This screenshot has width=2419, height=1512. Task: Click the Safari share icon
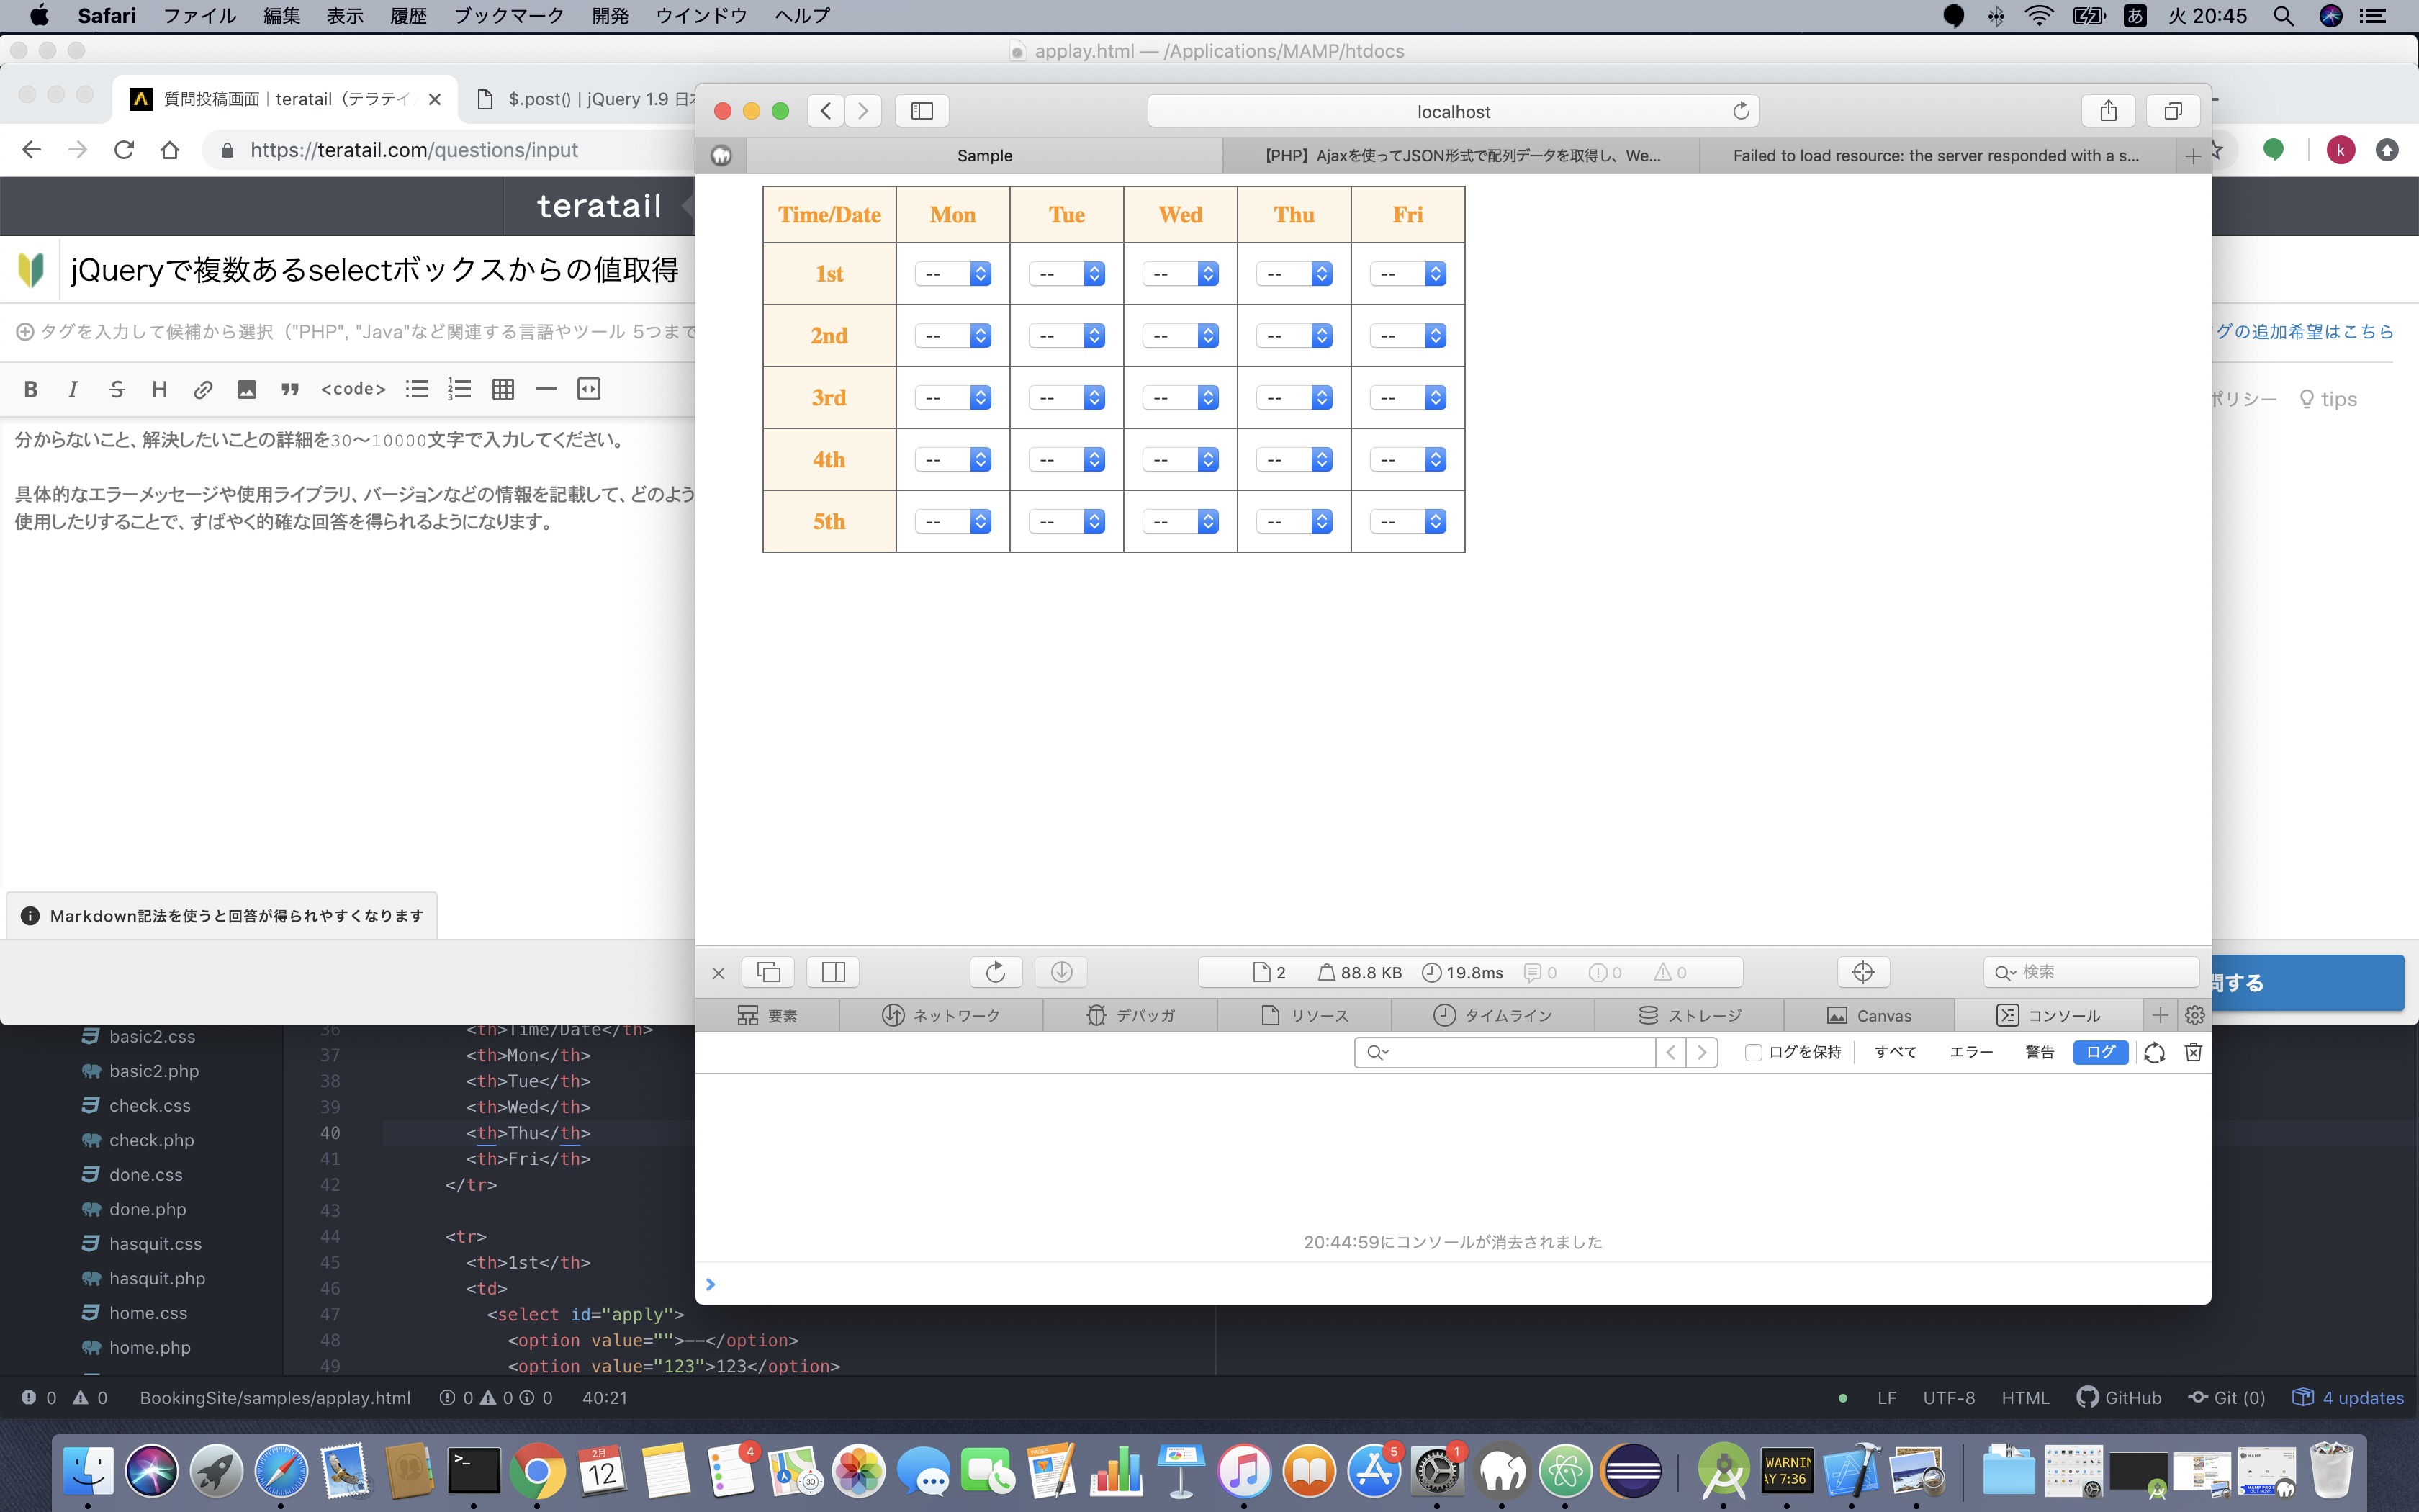2108,111
